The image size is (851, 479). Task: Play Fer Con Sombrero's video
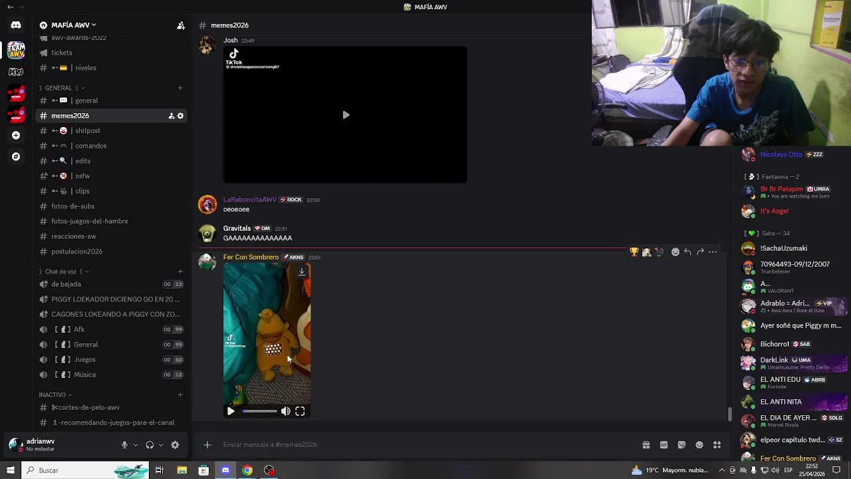pos(231,411)
